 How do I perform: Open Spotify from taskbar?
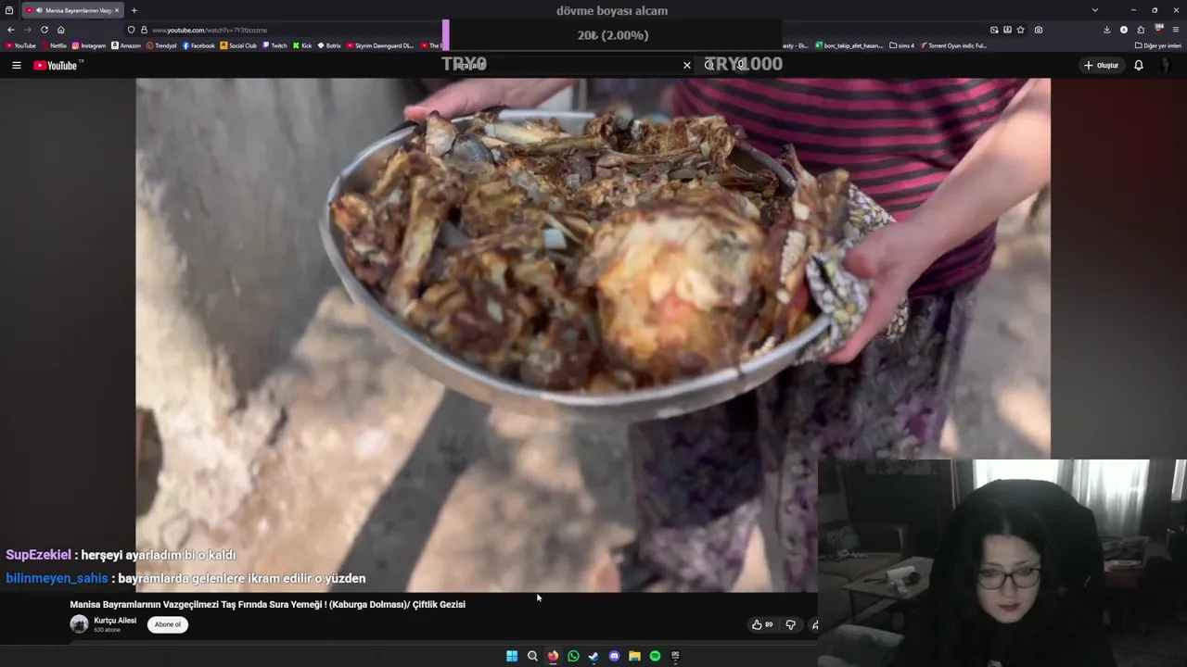pyautogui.click(x=655, y=656)
